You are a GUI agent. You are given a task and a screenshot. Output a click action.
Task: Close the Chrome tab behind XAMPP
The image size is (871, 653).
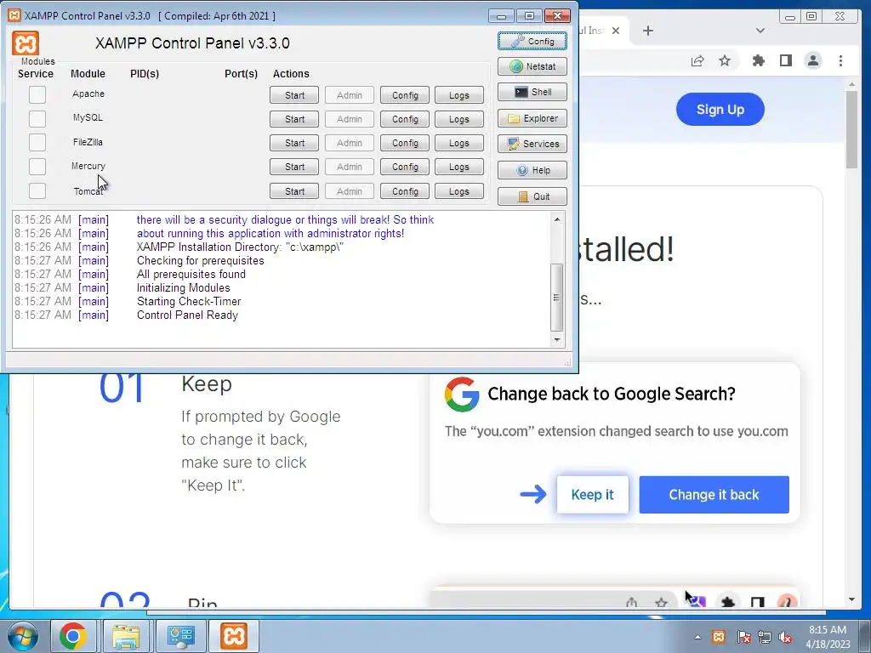click(616, 31)
